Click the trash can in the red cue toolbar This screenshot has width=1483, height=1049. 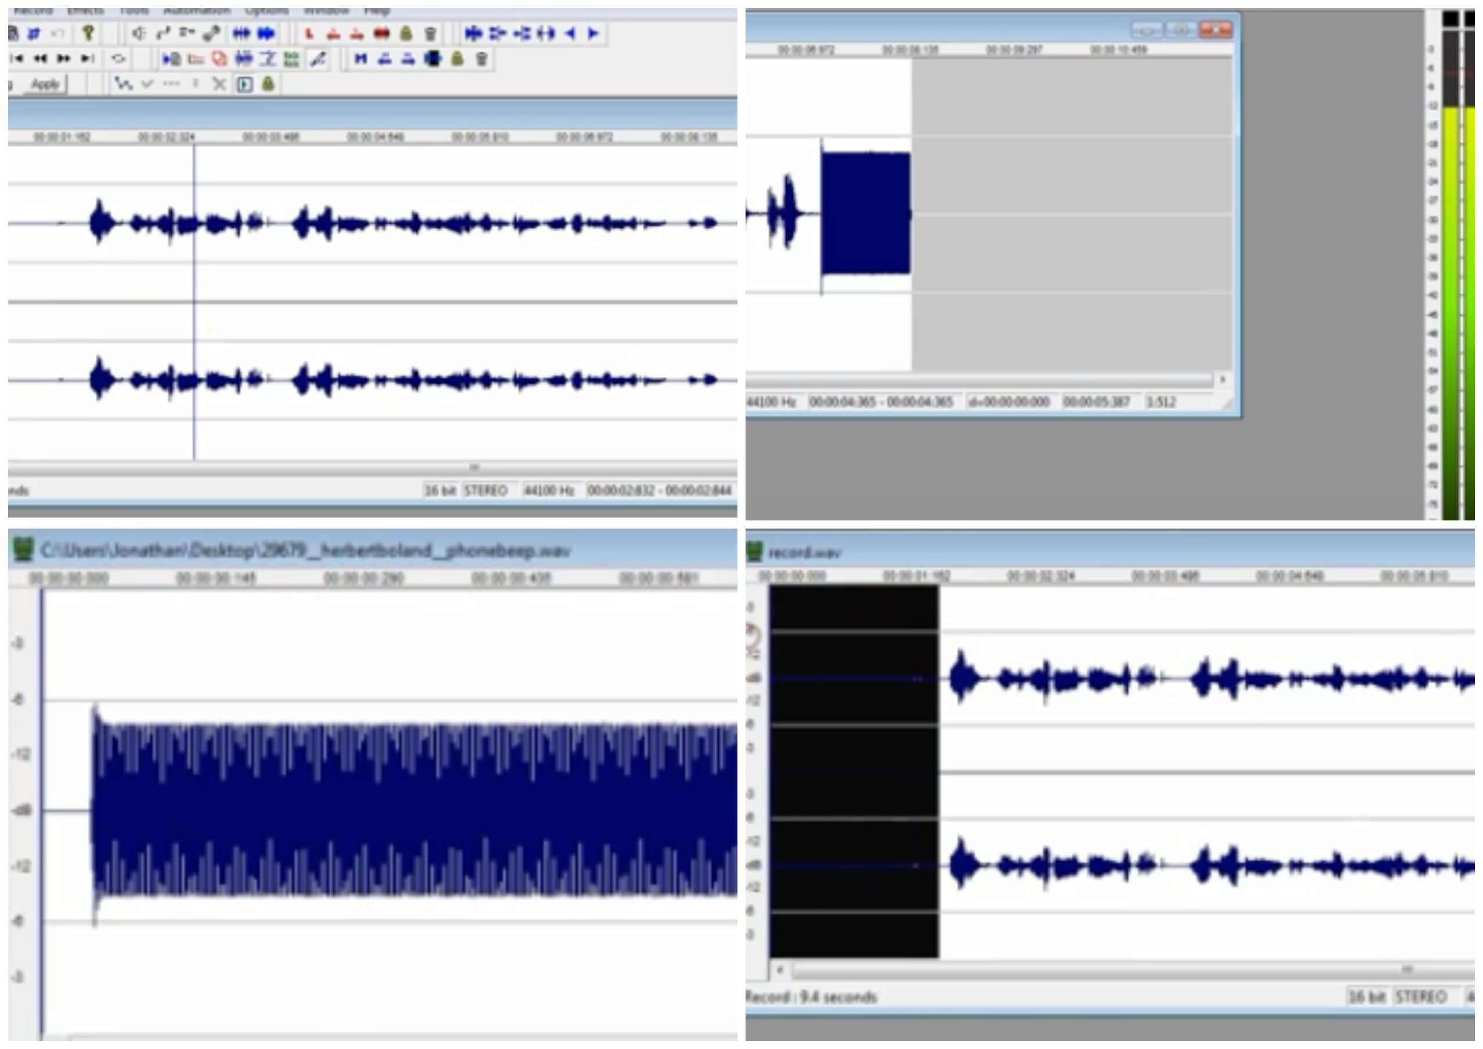431,34
